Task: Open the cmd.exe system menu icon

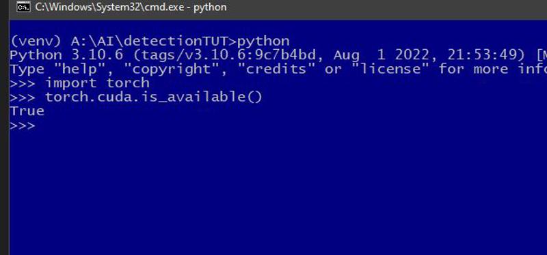Action: 23,7
